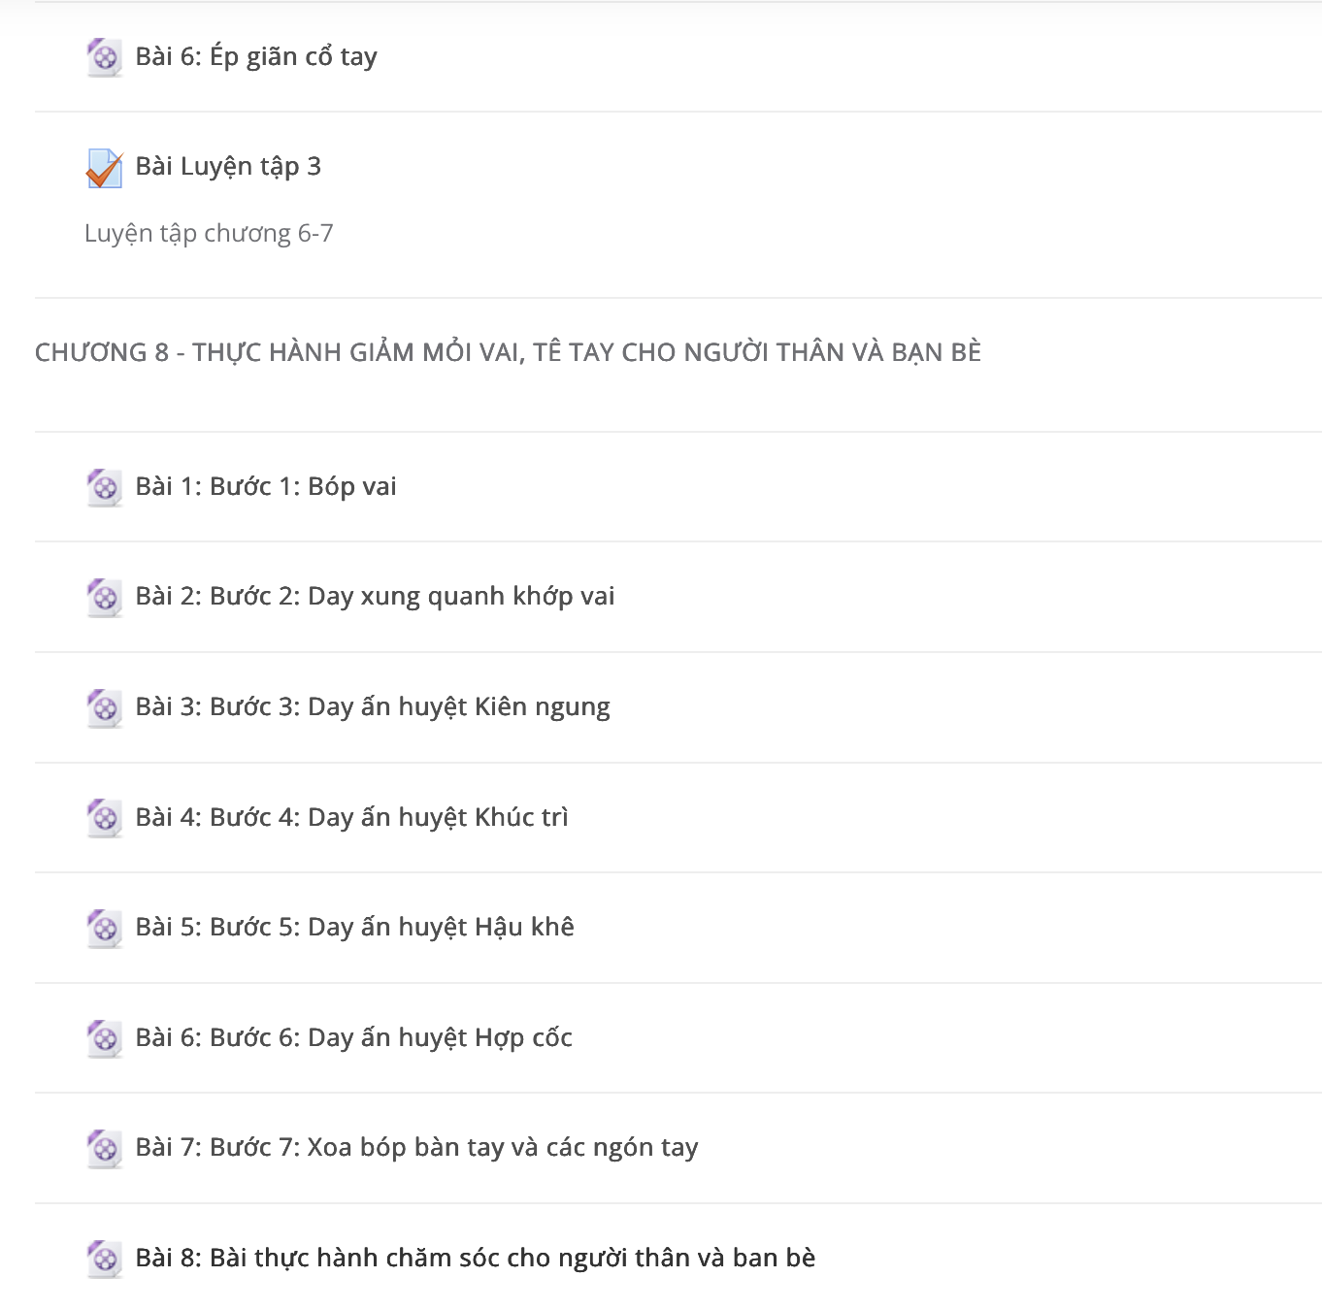This screenshot has height=1310, width=1322.
Task: Open Bài 6: Day ấn huyệt Hợp cốc
Action: [x=353, y=1037]
